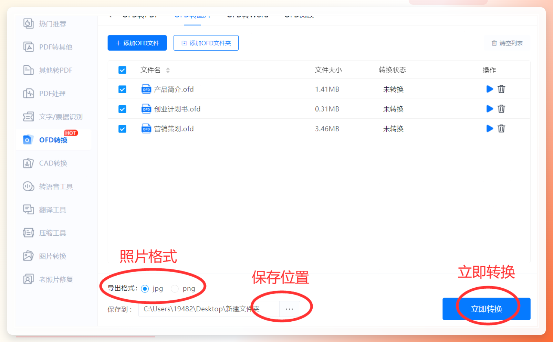Screen dimensions: 553x342
Task: Open CAD转换 in the sidebar
Action: 53,163
